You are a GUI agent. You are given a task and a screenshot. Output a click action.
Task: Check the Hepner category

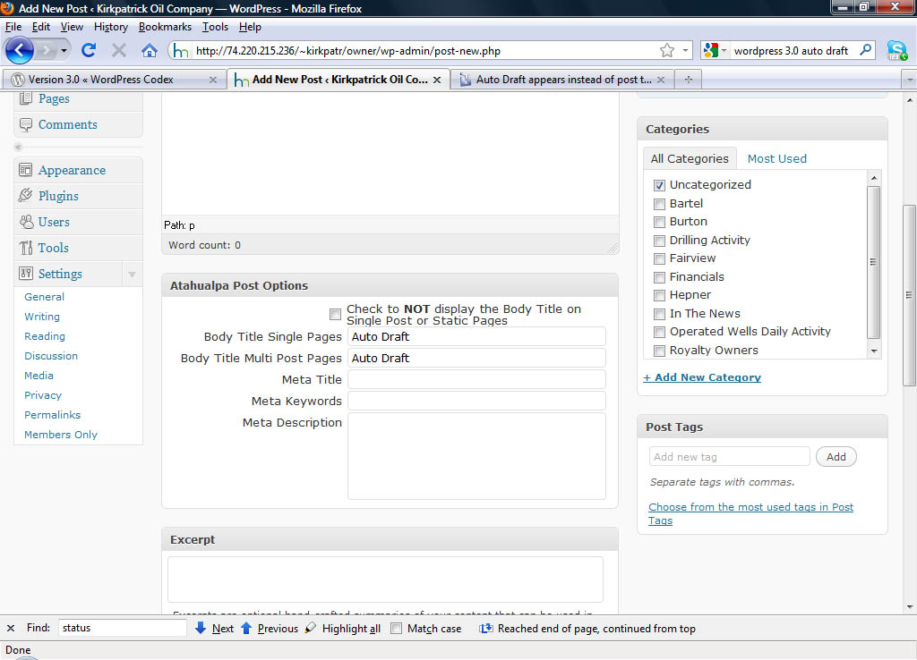(x=660, y=295)
